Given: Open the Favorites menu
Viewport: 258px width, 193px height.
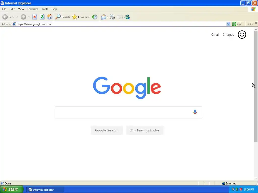Looking at the screenshot, I should pyautogui.click(x=33, y=9).
